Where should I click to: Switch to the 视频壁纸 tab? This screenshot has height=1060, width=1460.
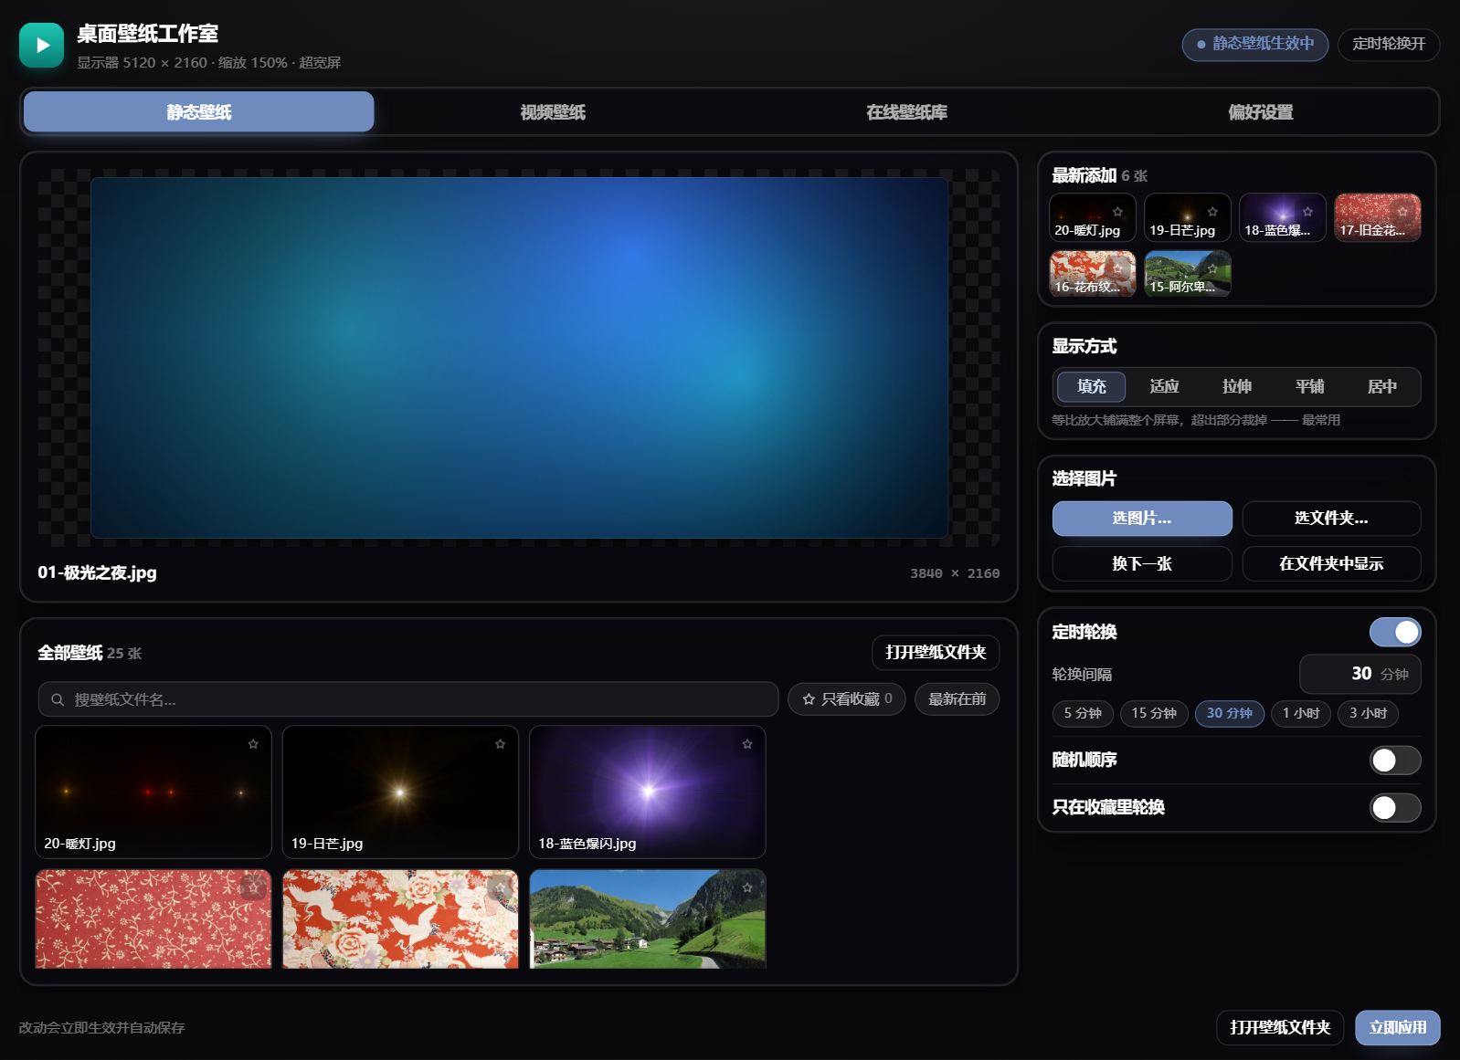(x=553, y=112)
